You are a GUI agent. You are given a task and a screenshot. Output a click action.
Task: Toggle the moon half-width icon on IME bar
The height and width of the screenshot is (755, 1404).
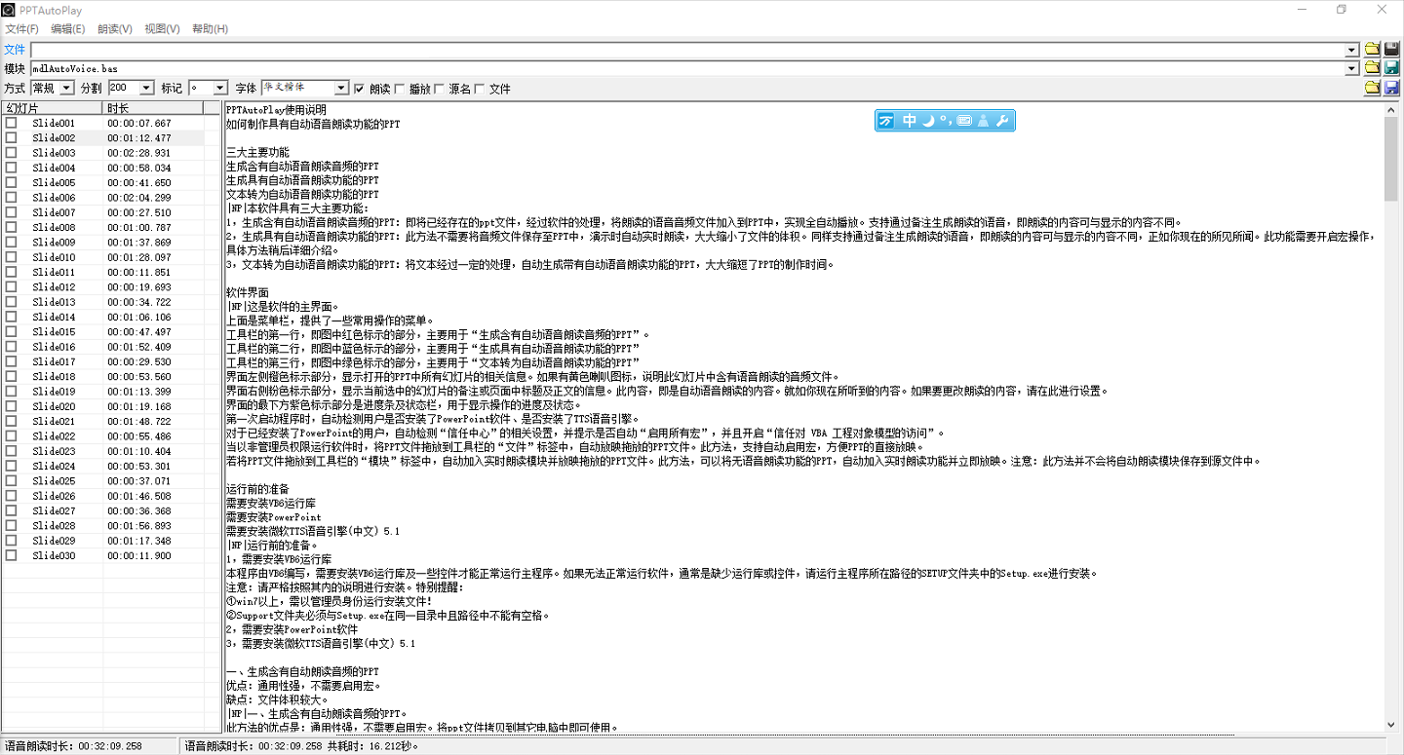(928, 121)
